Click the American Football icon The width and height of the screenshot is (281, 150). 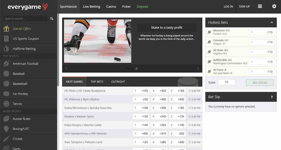[x=6, y=64]
